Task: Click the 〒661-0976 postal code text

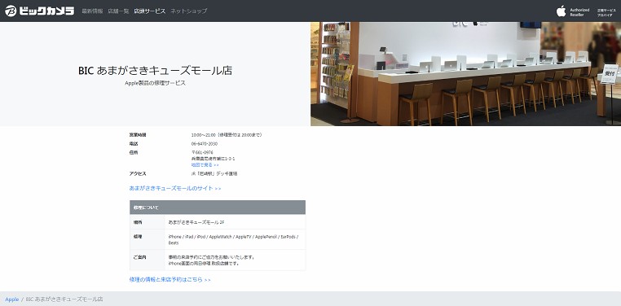Action: (202, 152)
